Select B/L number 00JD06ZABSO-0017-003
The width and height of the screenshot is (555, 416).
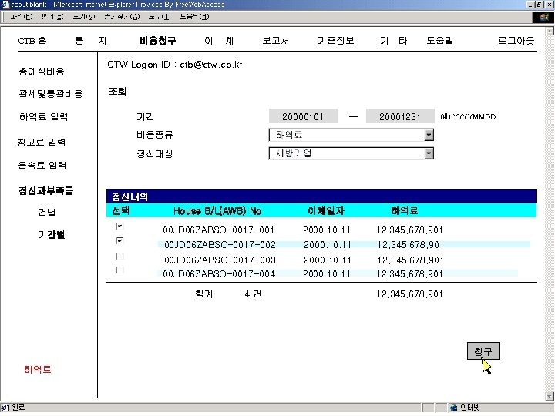coord(220,260)
